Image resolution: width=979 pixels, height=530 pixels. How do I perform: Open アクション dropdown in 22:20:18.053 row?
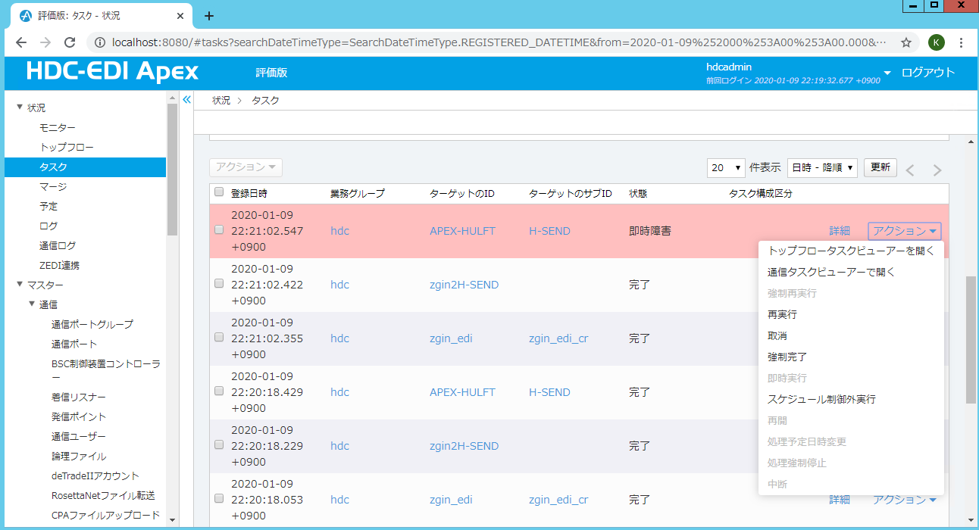pyautogui.click(x=905, y=500)
